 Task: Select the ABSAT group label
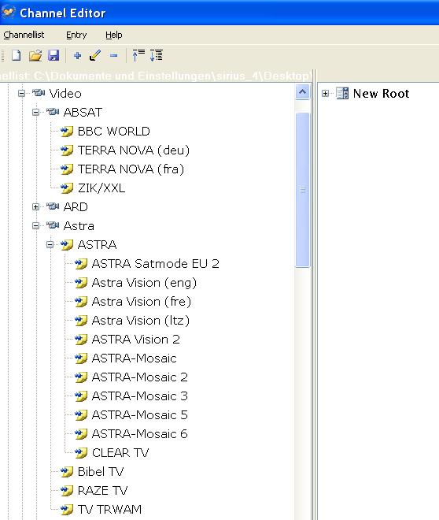83,112
